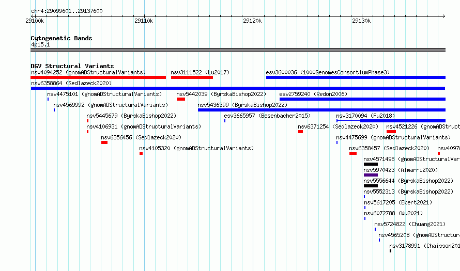Click the 4p15.1 cytogenetic band bar
460x271 pixels.
click(238, 50)
